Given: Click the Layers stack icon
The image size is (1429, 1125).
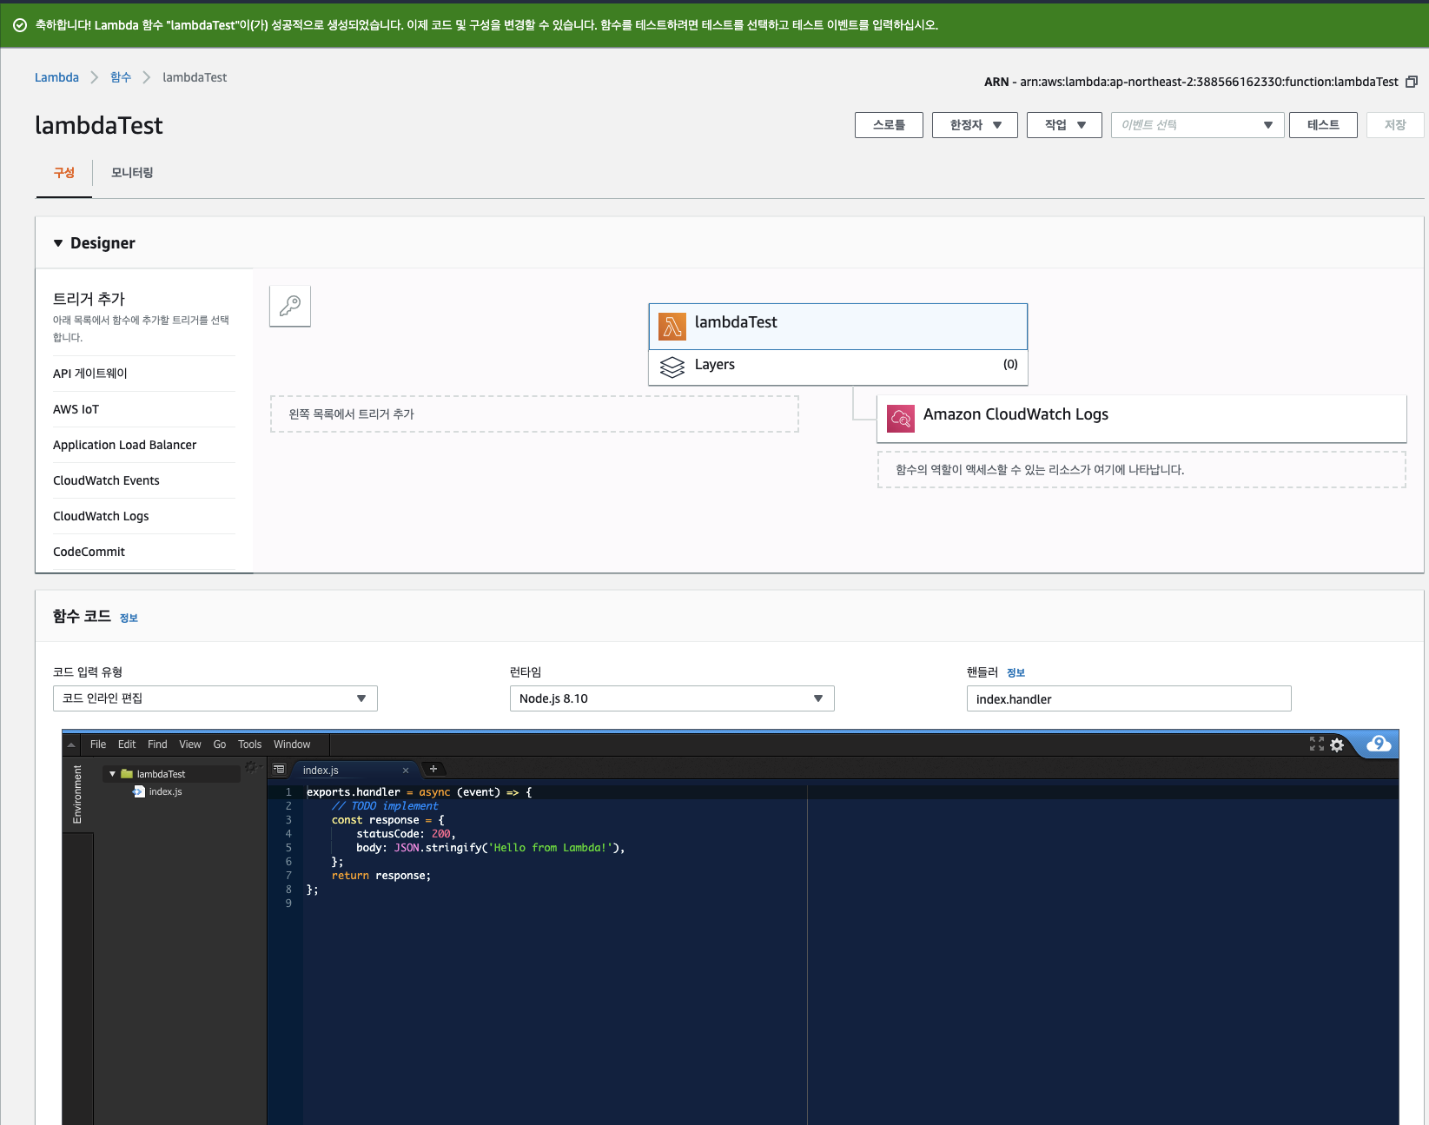Looking at the screenshot, I should click(x=672, y=367).
